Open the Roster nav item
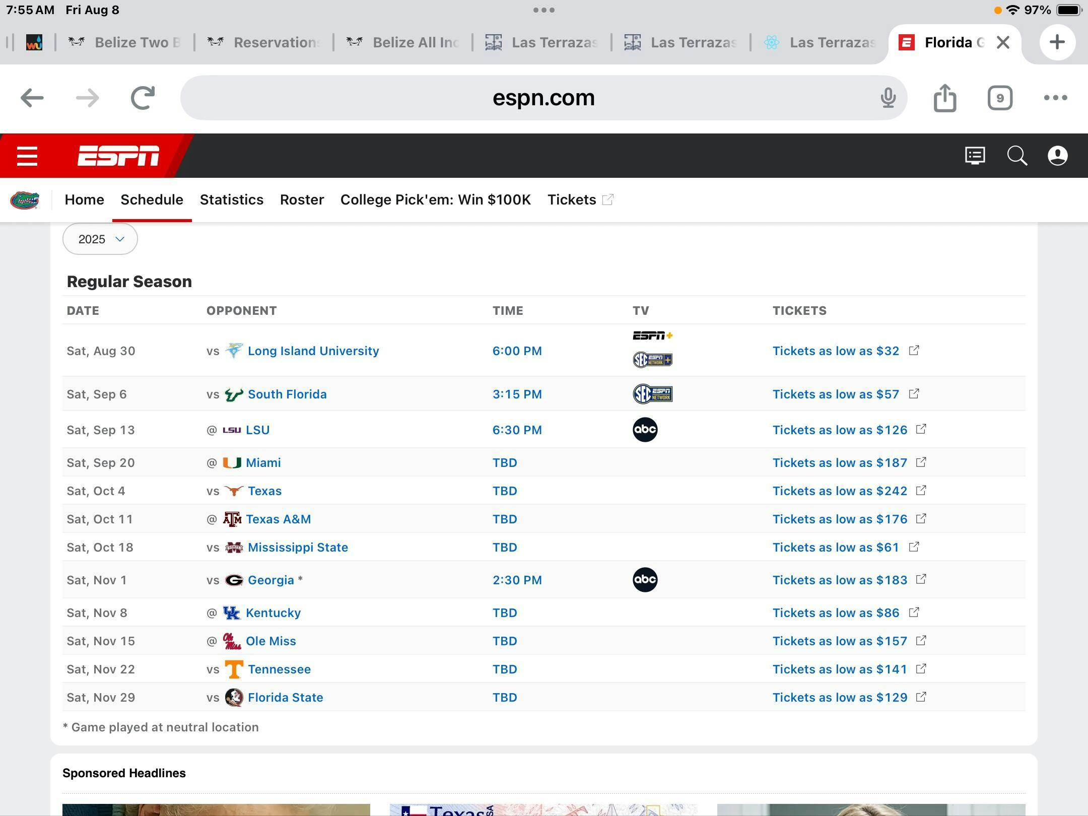The height and width of the screenshot is (816, 1088). [x=302, y=200]
